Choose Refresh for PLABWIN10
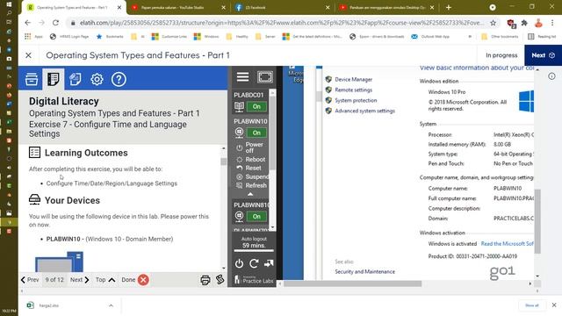562x316 pixels. [252, 185]
